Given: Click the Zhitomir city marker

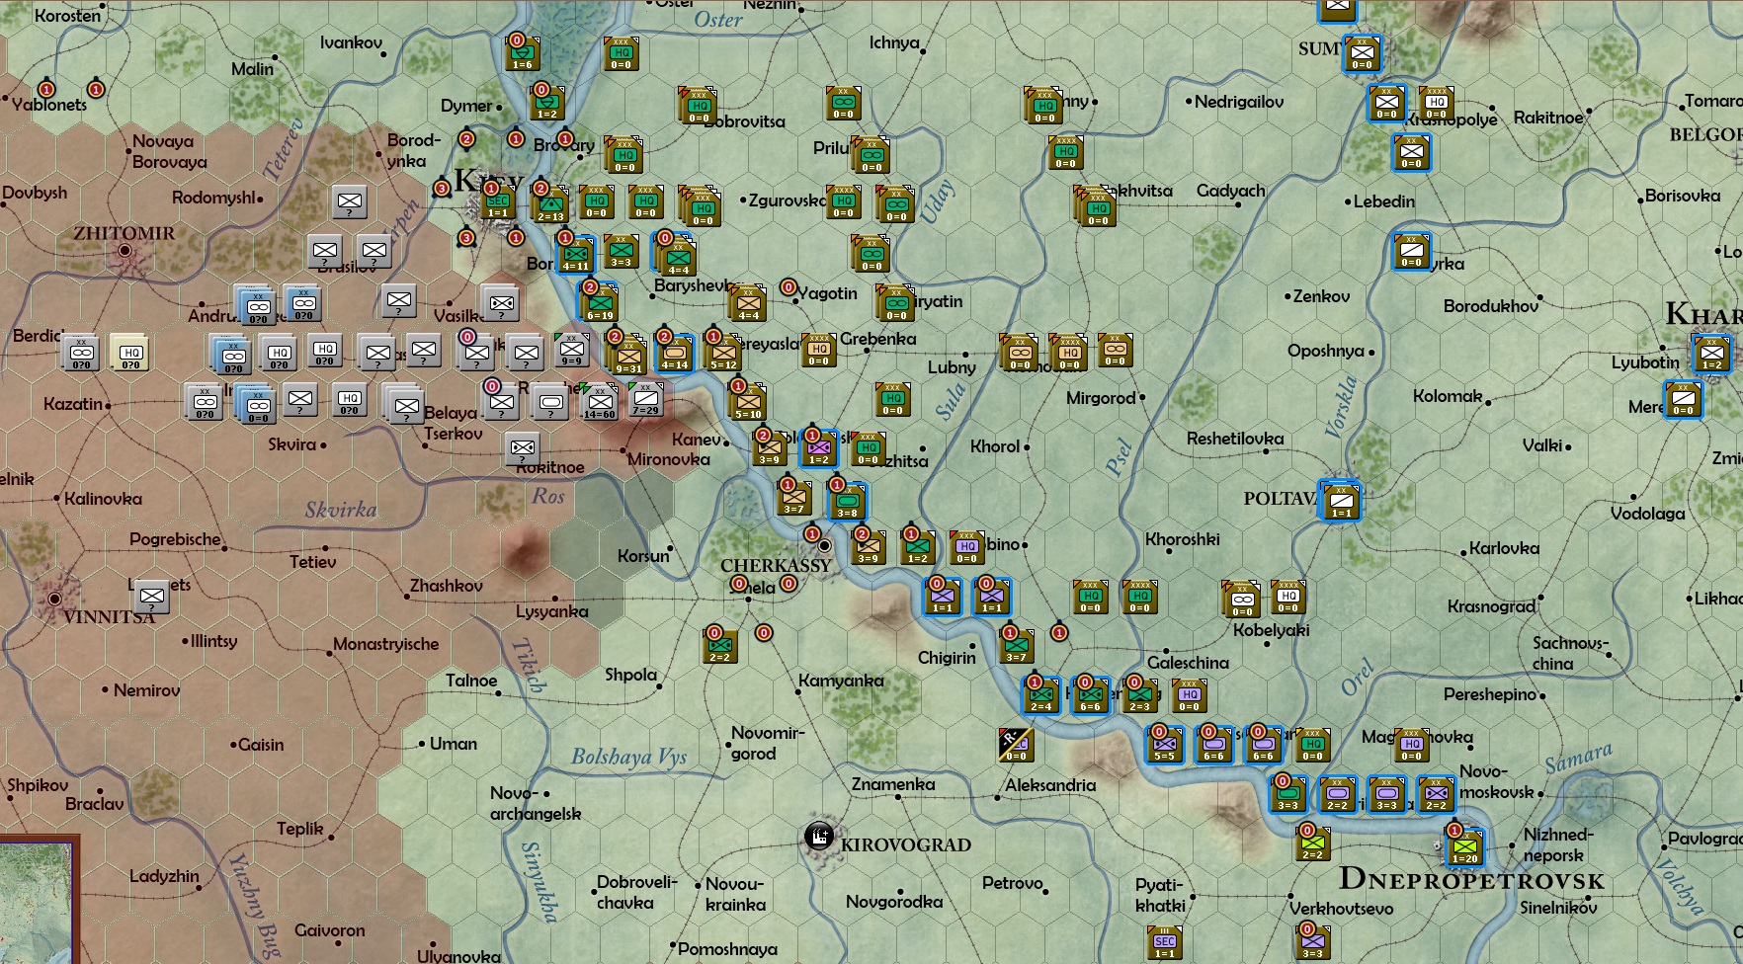Looking at the screenshot, I should [124, 251].
